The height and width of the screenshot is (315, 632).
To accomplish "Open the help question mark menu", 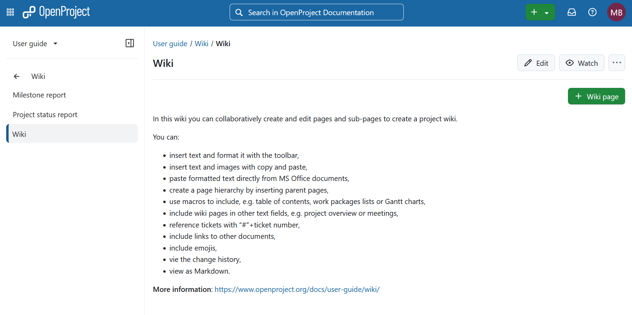I will (x=592, y=12).
